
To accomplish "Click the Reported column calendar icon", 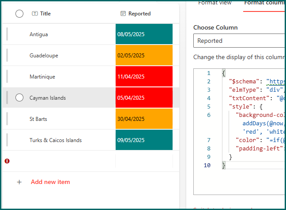I will click(x=123, y=14).
